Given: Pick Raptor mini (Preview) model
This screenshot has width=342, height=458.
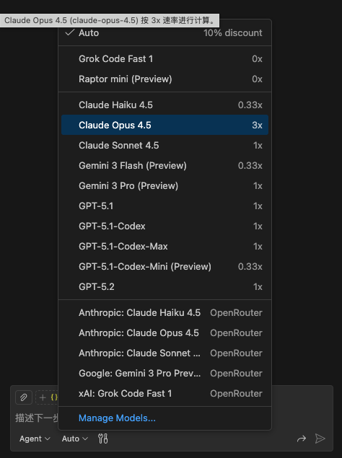Looking at the screenshot, I should click(165, 79).
